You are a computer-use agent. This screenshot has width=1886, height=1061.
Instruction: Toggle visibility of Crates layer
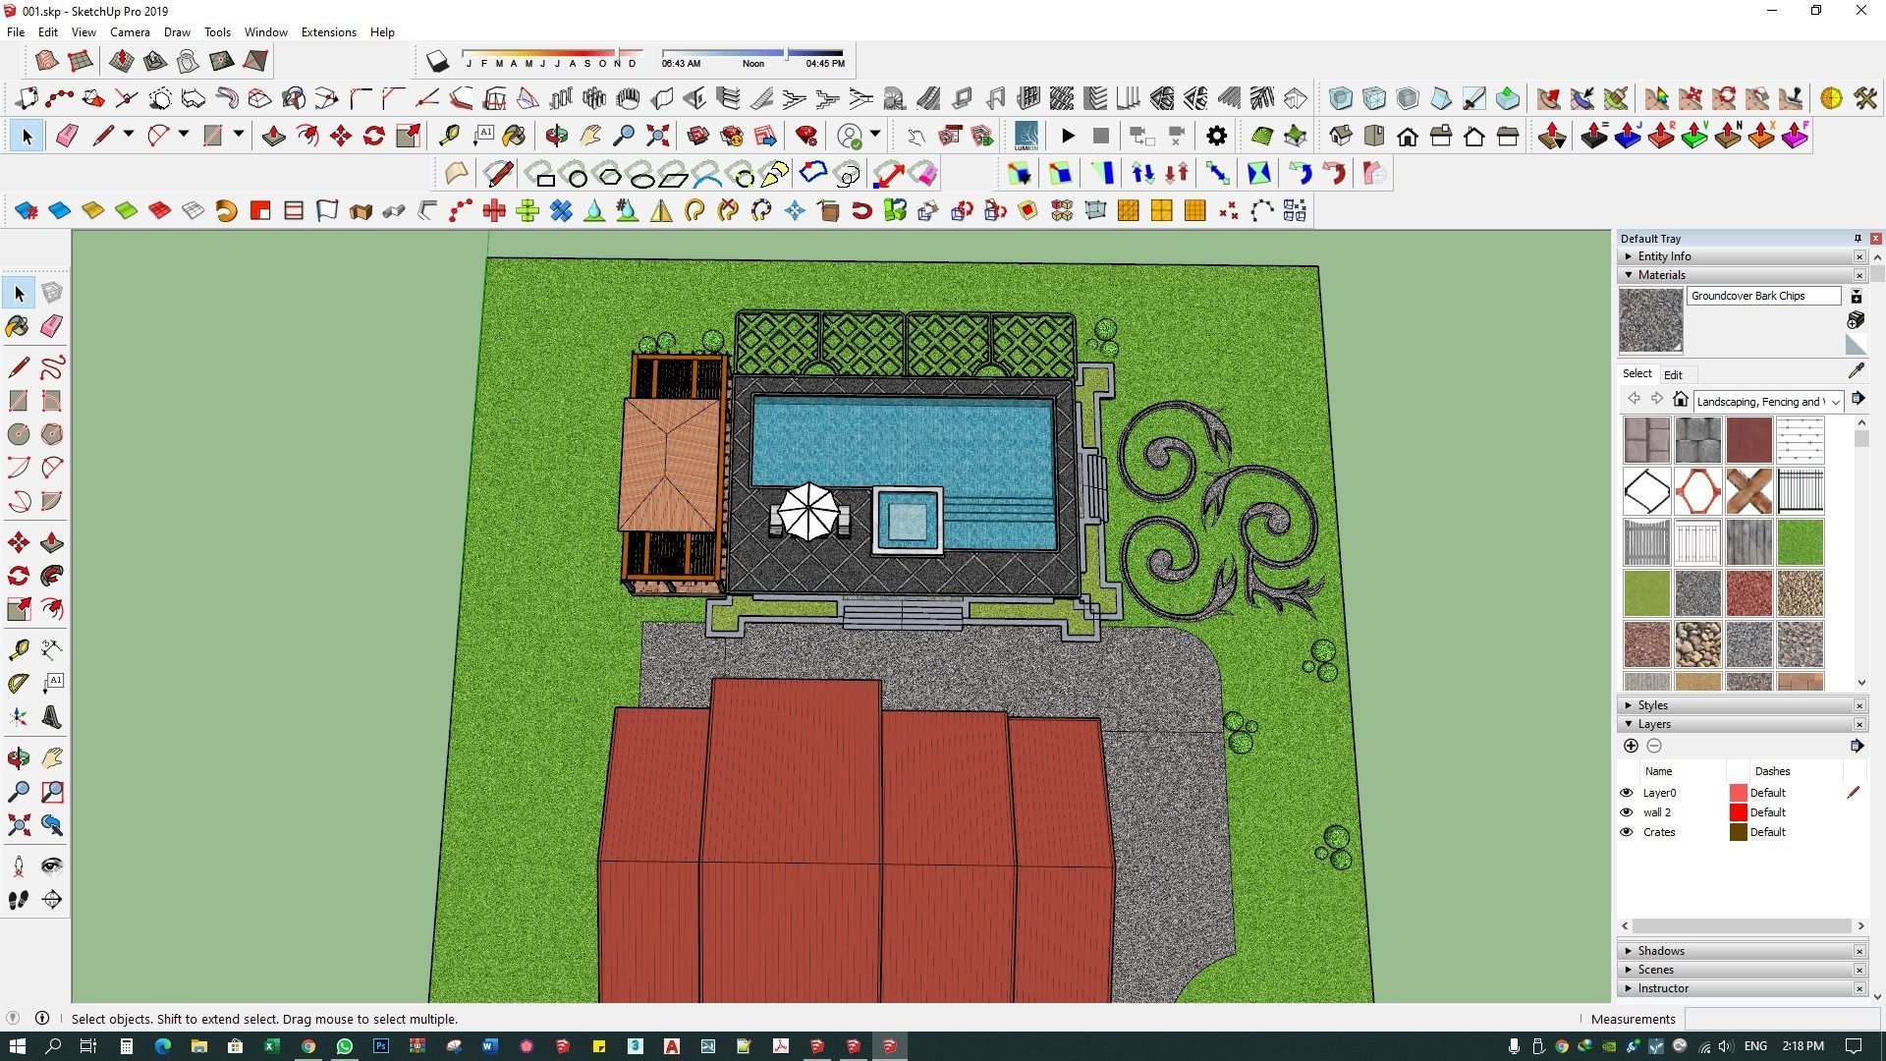pos(1626,832)
